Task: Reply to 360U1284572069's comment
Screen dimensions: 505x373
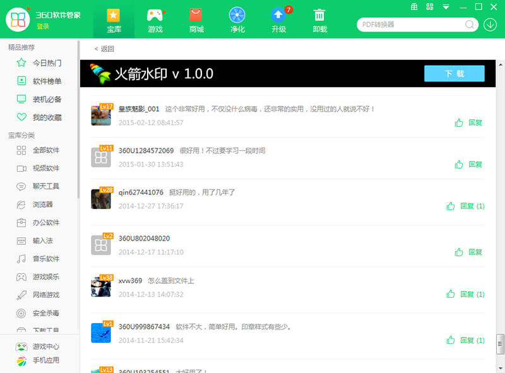Action: tap(475, 164)
